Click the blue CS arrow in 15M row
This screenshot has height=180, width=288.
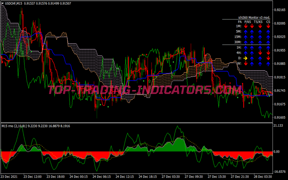coord(268,37)
